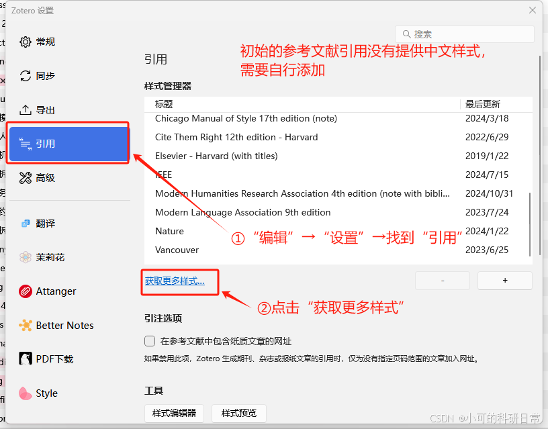548x429 pixels.
Task: Open the 翻译 plugin settings
Action: (x=70, y=224)
